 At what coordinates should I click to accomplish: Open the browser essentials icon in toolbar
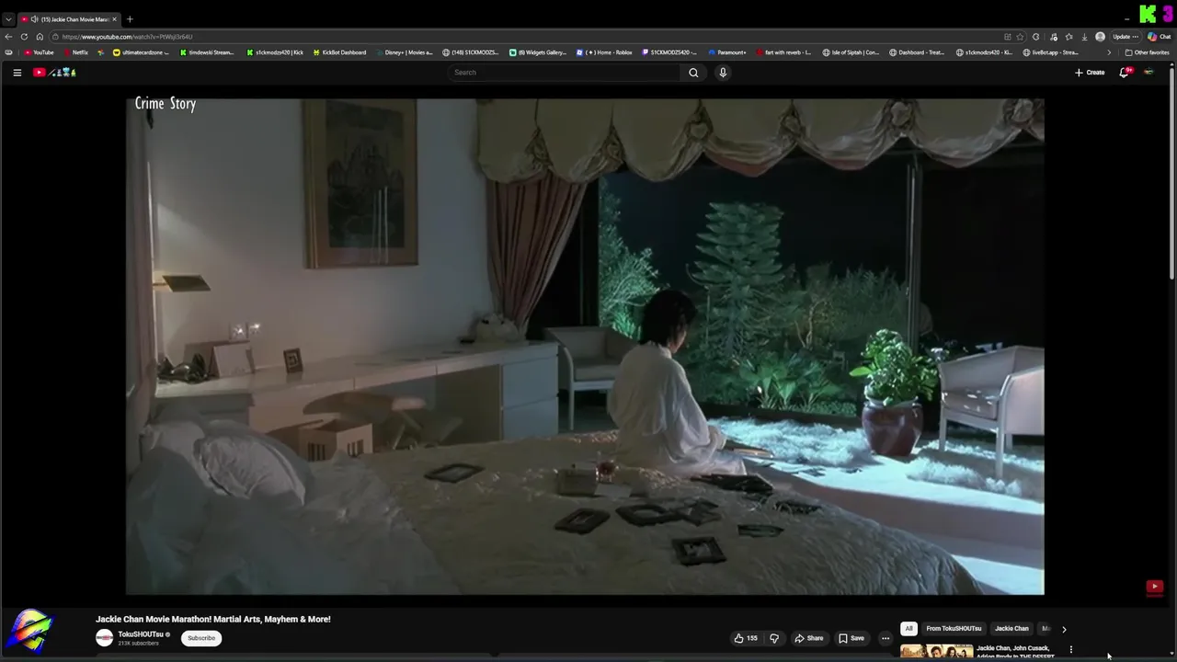tap(1053, 37)
